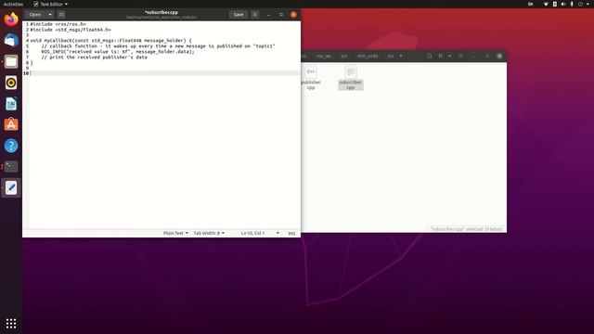The image size is (594, 334).
Task: Click the microphone icon in top bar
Action: tap(572, 4)
